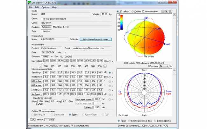Select the Sensitivity row radio button
The width and height of the screenshot is (207, 129).
point(110,73)
